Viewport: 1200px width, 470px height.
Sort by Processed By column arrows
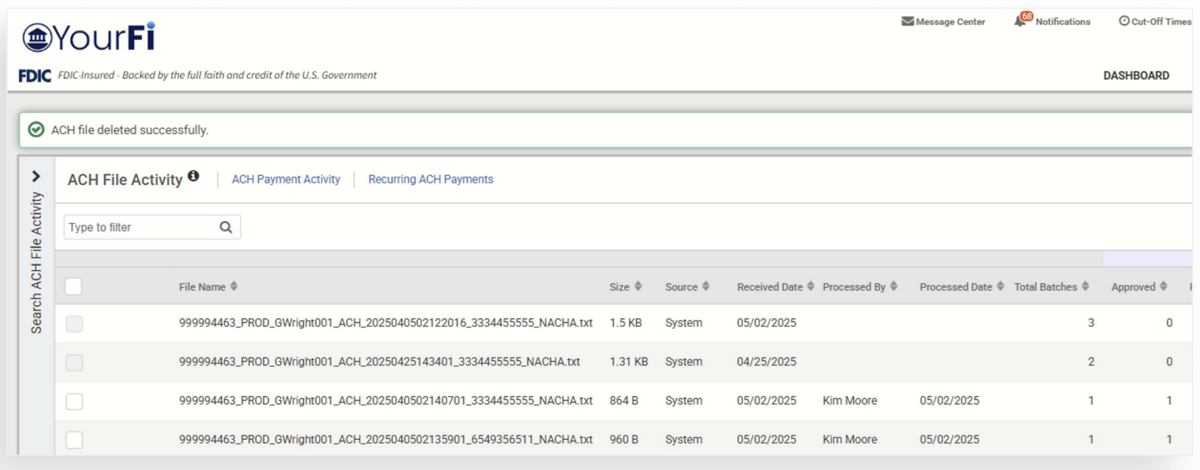click(x=894, y=286)
